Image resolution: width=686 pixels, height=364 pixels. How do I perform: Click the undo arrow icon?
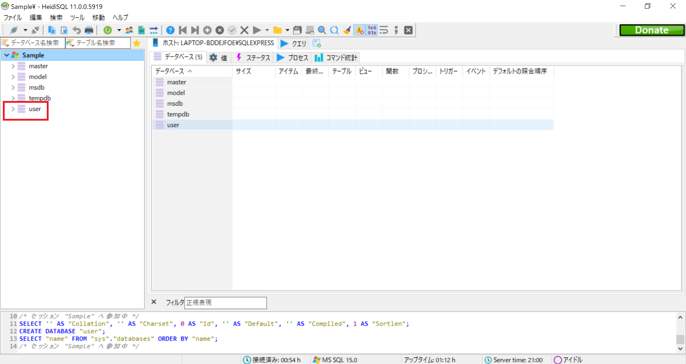pos(76,30)
